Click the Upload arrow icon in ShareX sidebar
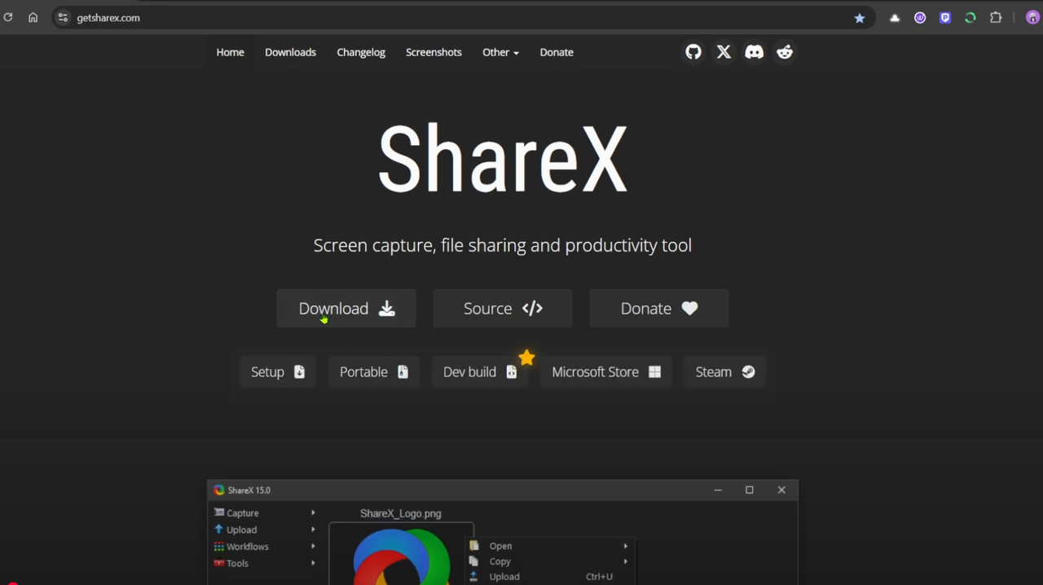This screenshot has height=585, width=1043. pyautogui.click(x=218, y=530)
